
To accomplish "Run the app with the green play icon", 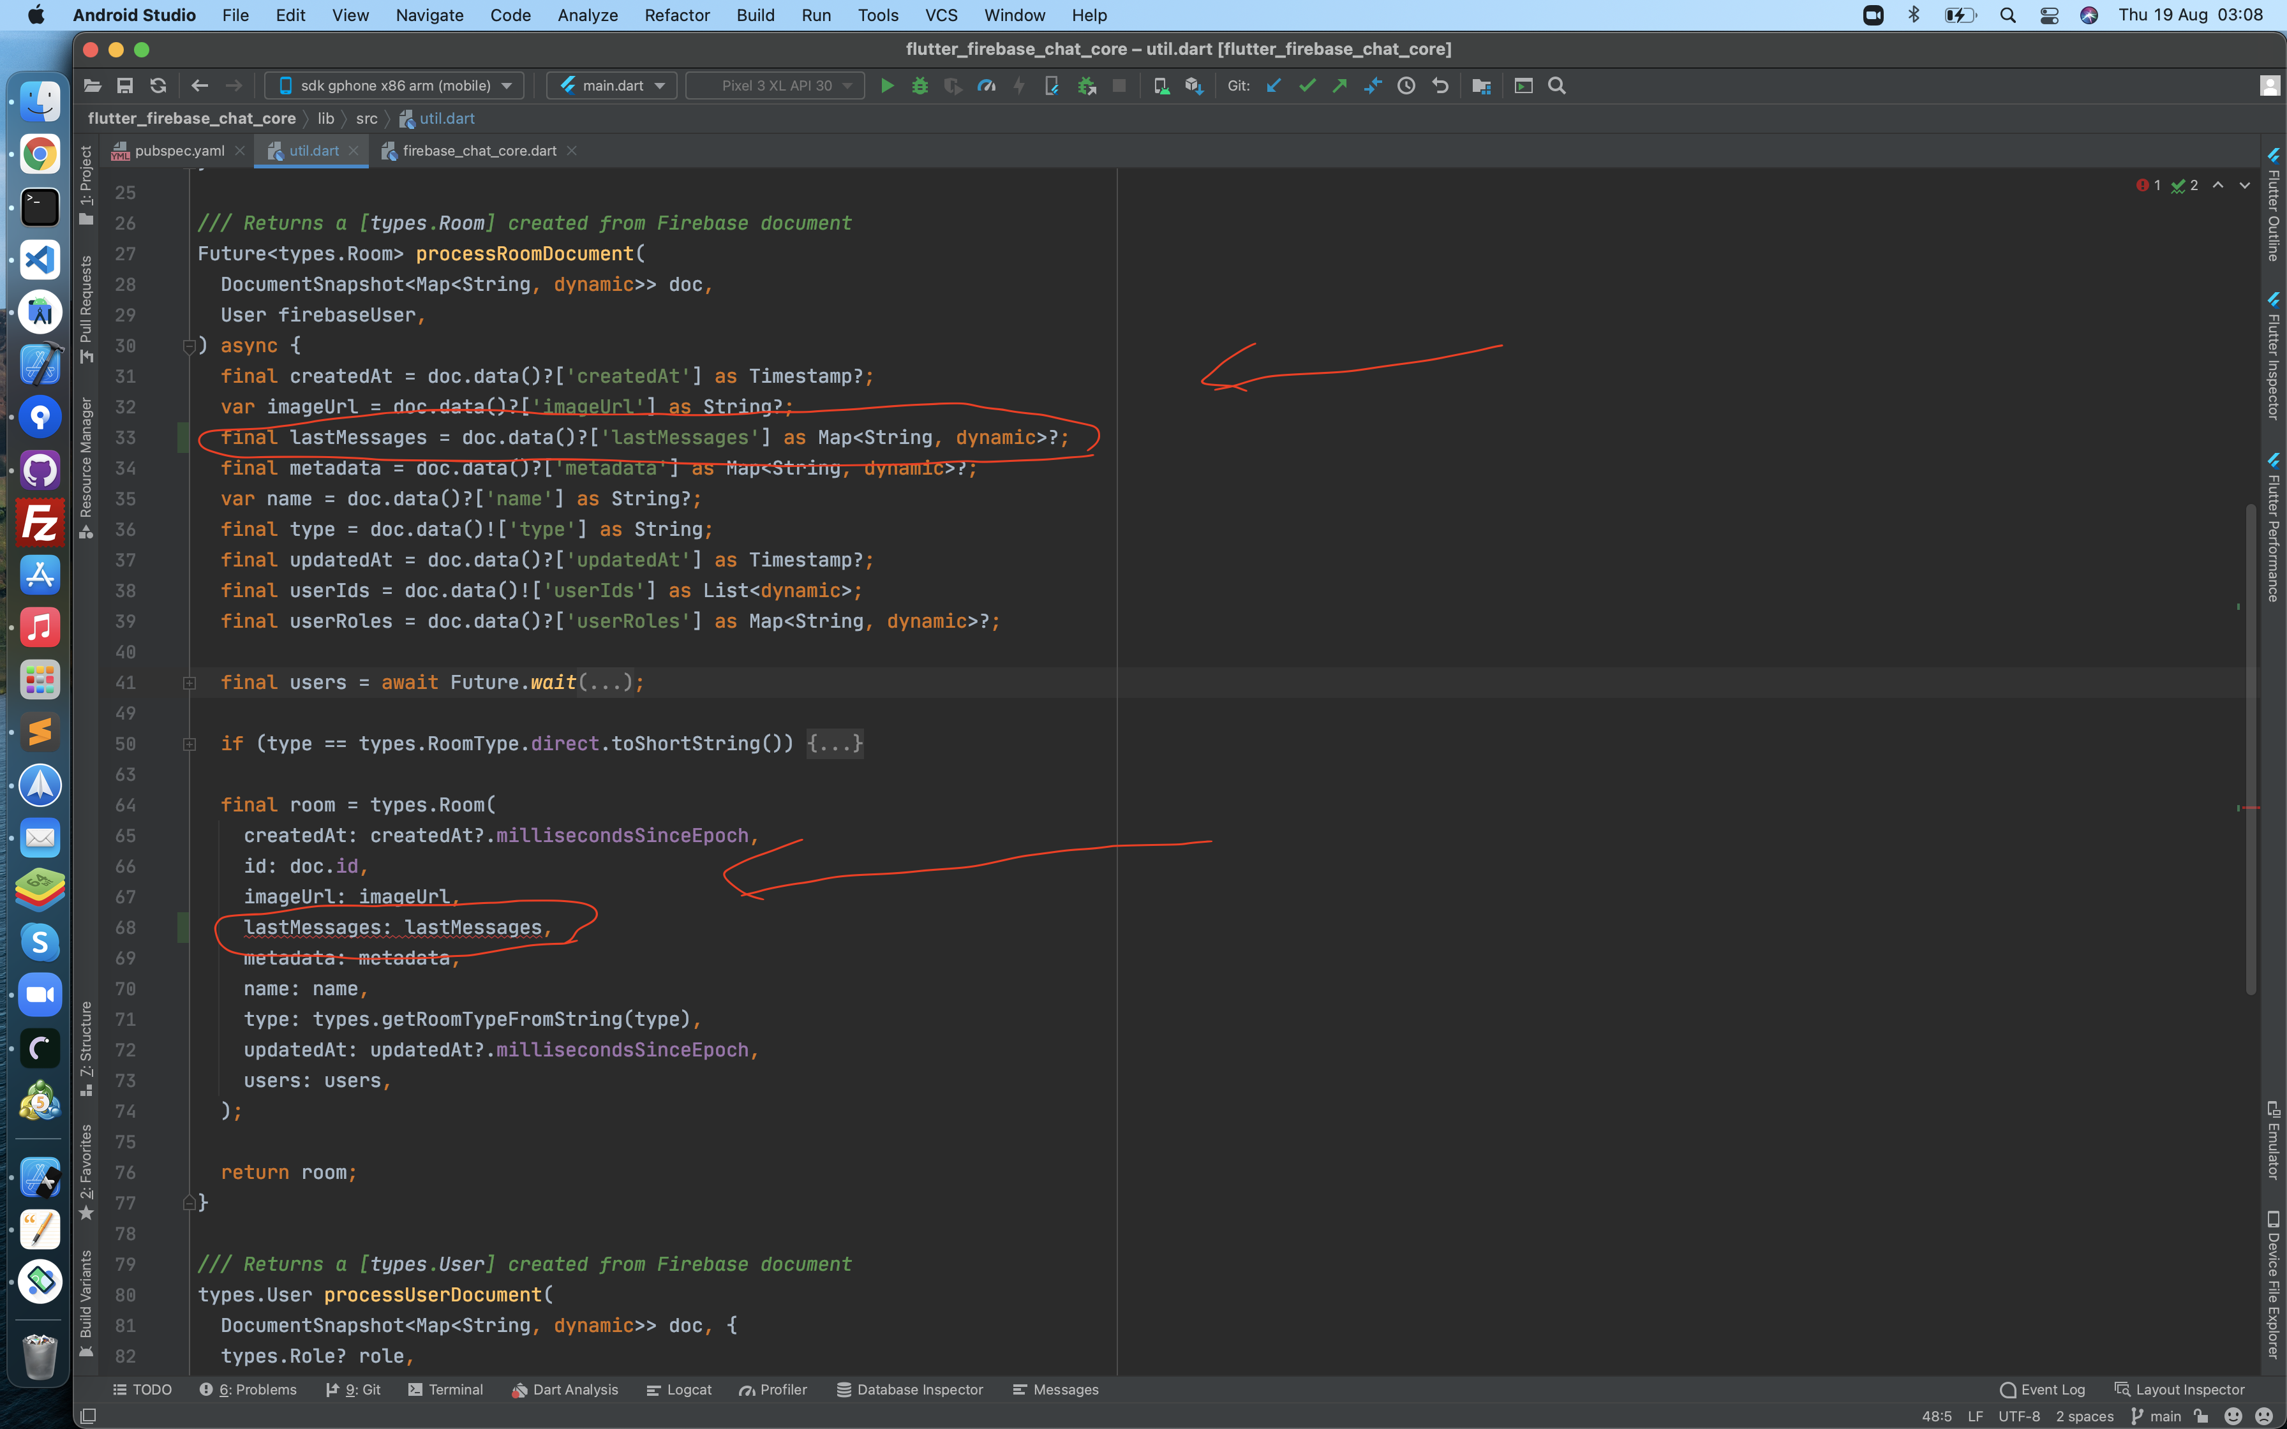I will [x=886, y=85].
